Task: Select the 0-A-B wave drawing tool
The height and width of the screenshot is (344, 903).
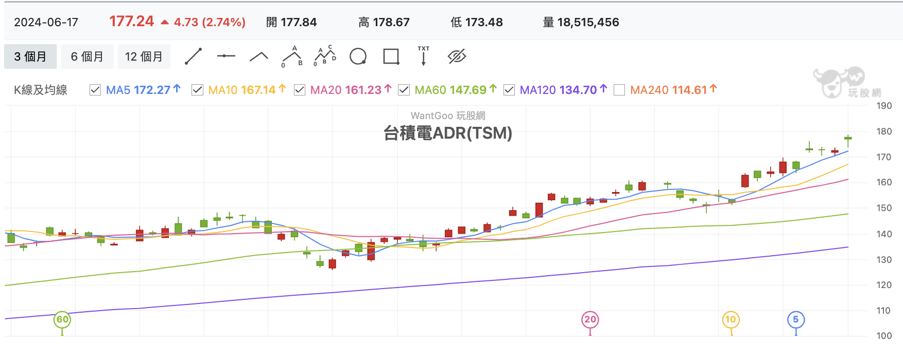Action: click(x=292, y=56)
